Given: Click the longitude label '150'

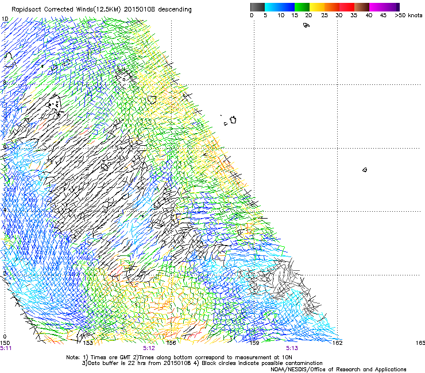Looking at the screenshot, I should pyautogui.click(x=5, y=343).
